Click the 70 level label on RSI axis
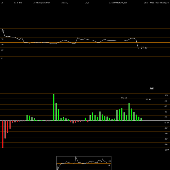 [x=2, y=39]
